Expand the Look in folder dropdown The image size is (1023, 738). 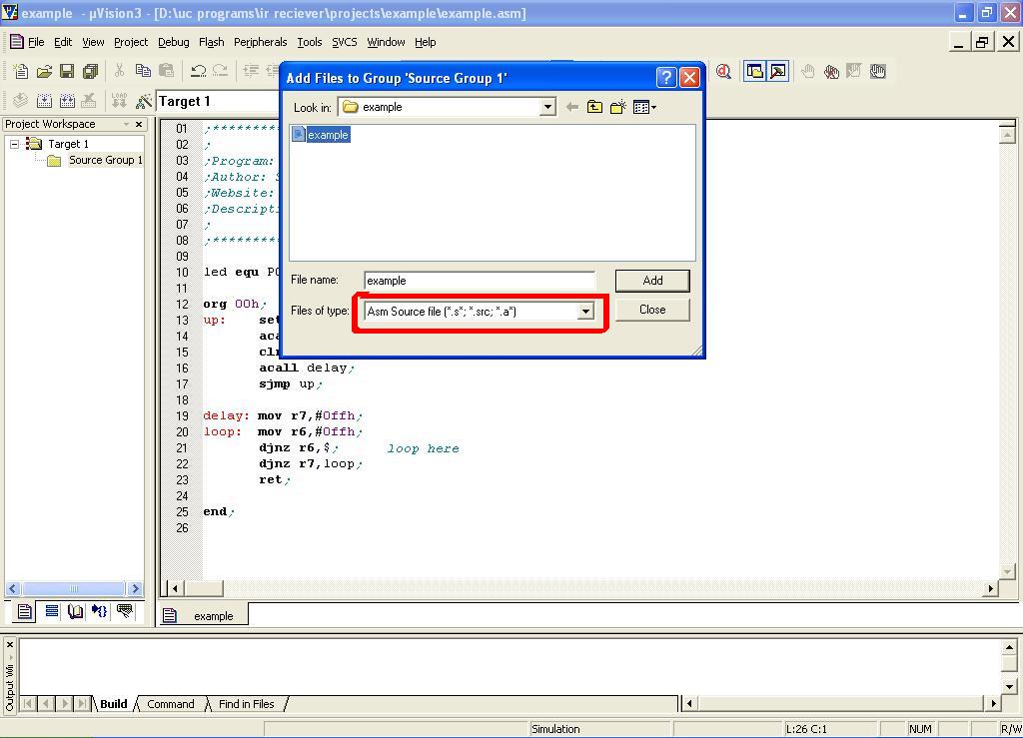tap(546, 107)
